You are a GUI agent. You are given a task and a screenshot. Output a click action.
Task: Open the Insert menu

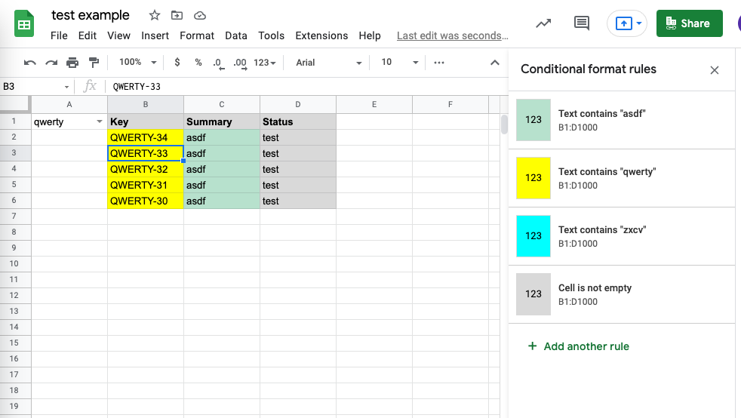click(155, 35)
